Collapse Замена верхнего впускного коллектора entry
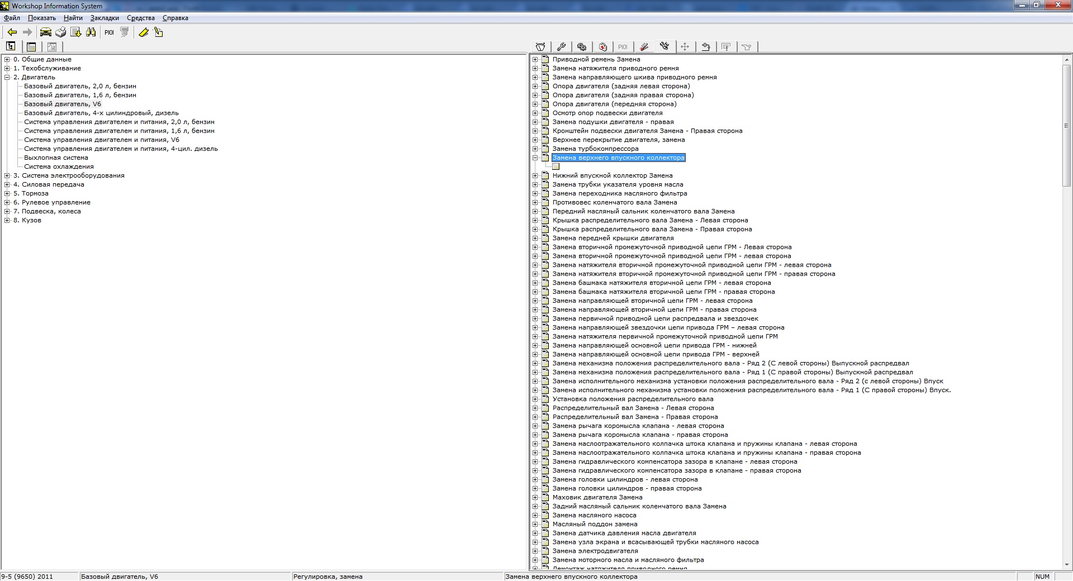1073x581 pixels. coord(535,158)
